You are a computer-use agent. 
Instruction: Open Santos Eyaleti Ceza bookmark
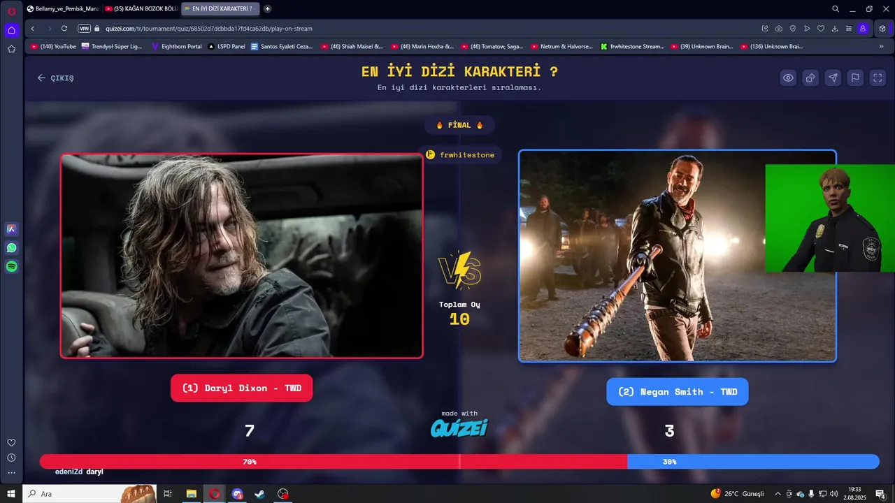pyautogui.click(x=281, y=47)
